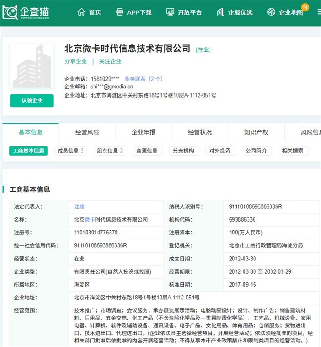321x347 pixels.
Task: Click 企业类型 value 有限责任公司(自然人投资或控股)
Action: [x=113, y=272]
